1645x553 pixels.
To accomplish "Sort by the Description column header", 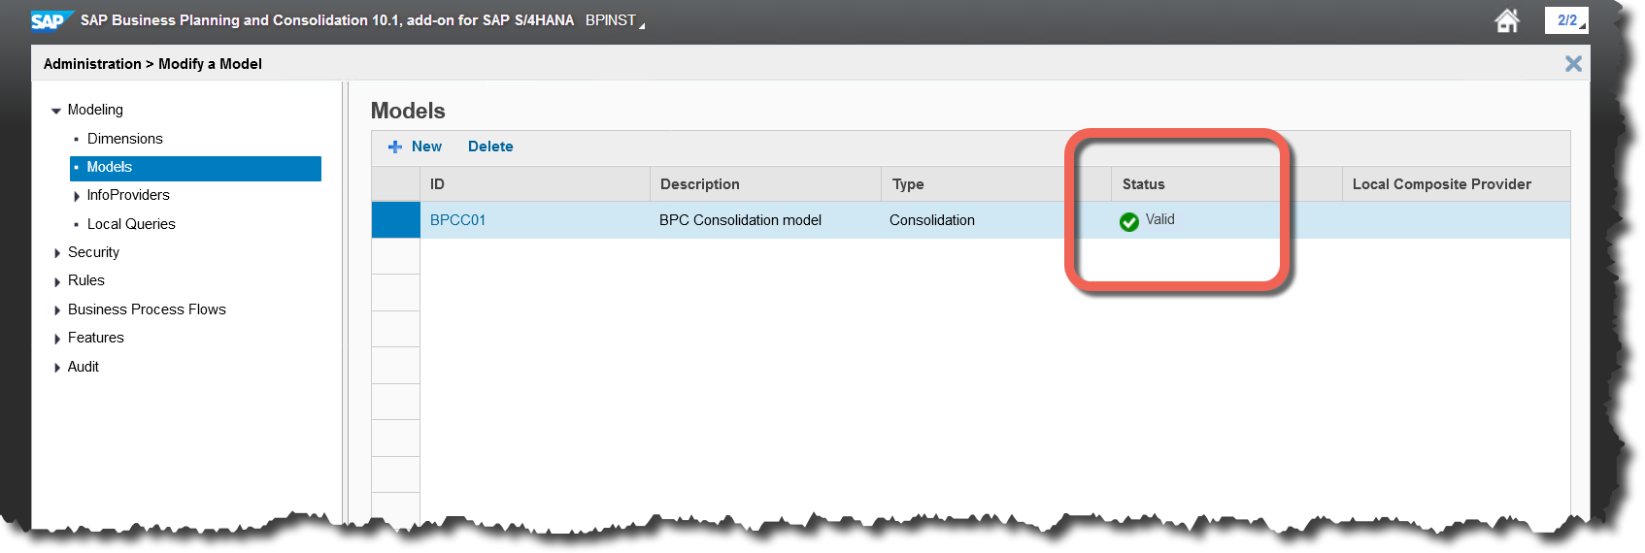I will point(699,184).
